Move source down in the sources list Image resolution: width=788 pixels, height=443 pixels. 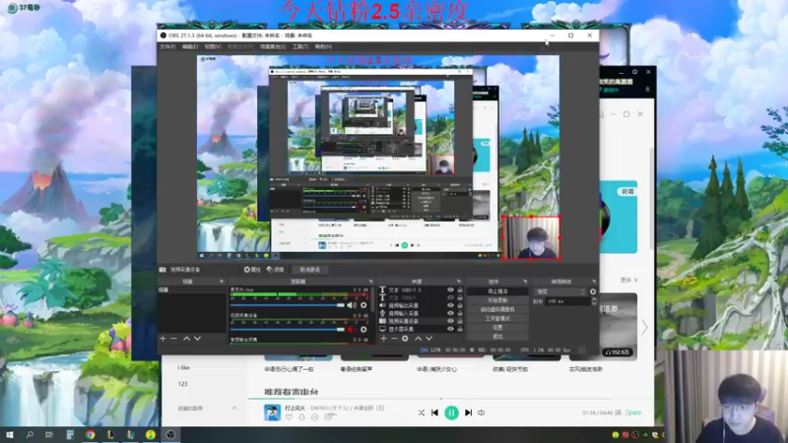pos(428,339)
